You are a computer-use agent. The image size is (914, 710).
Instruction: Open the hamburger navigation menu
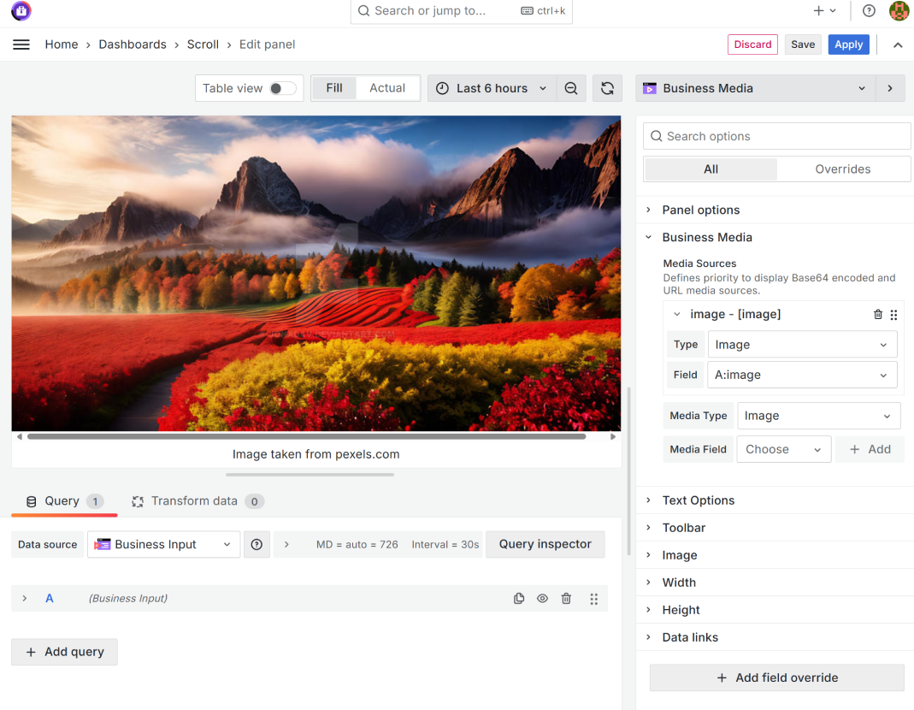21,44
